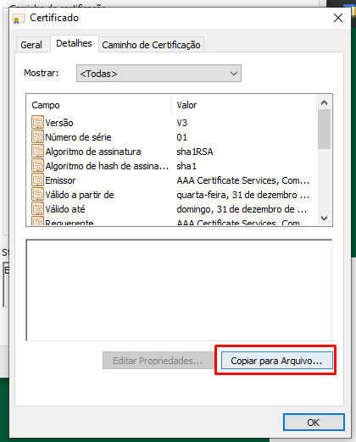Click inside the empty details text box

(x=179, y=290)
